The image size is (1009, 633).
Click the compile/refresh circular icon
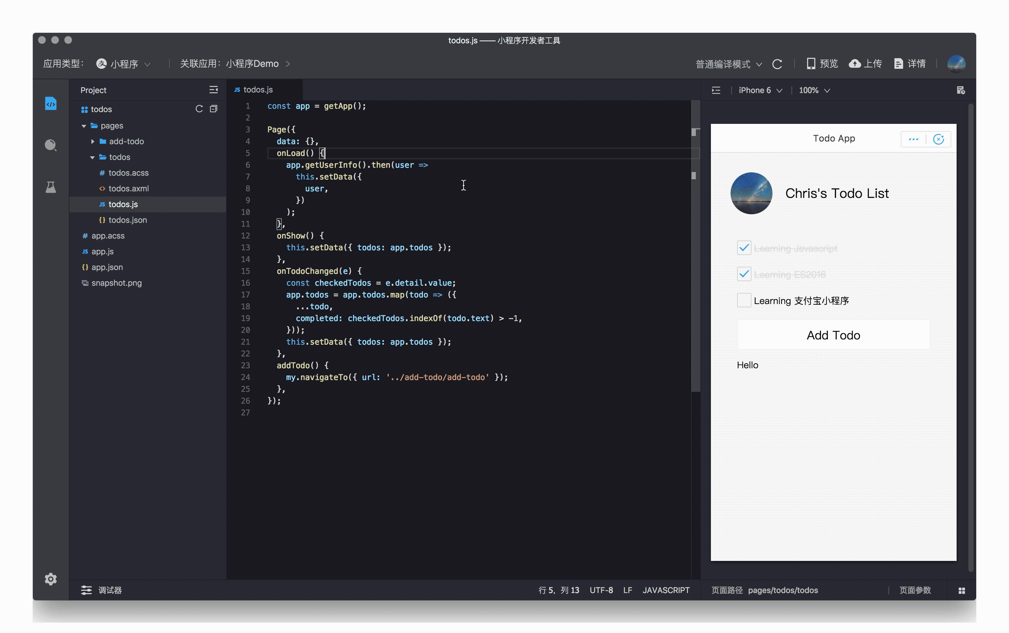(x=777, y=64)
